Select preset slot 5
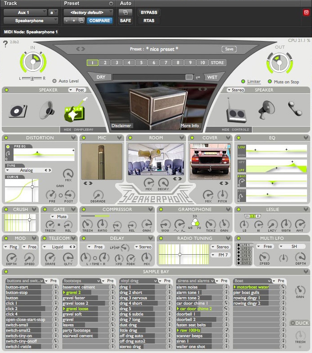Viewport: 312px width, 353px height. coord(141,63)
